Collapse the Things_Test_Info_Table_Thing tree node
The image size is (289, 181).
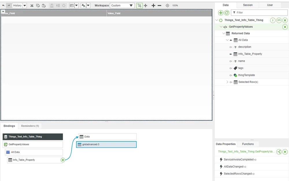(x=217, y=20)
